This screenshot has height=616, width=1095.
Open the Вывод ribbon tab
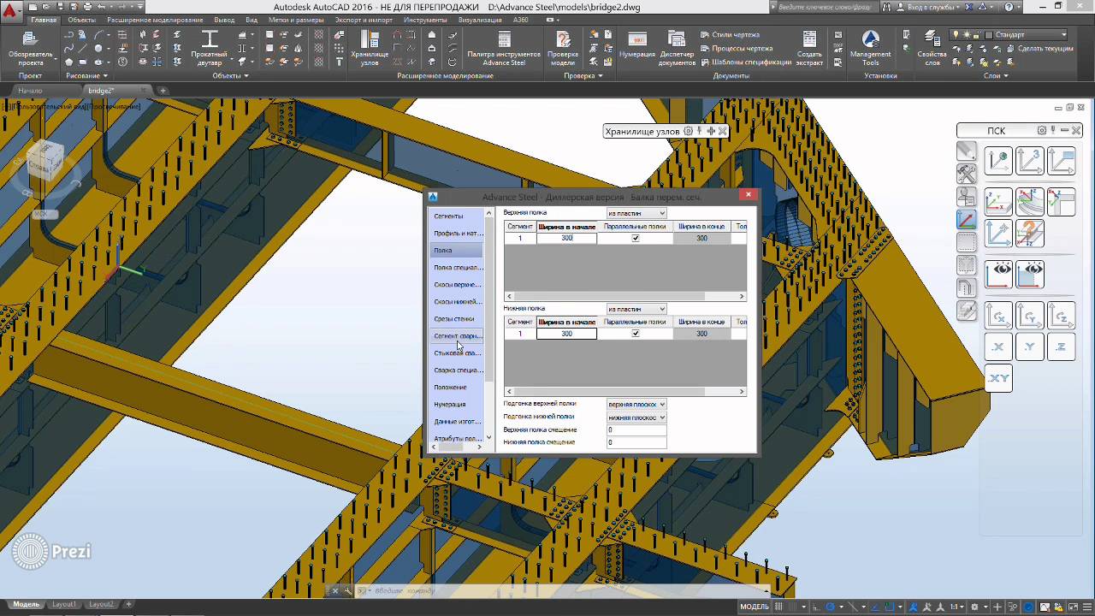tap(224, 20)
